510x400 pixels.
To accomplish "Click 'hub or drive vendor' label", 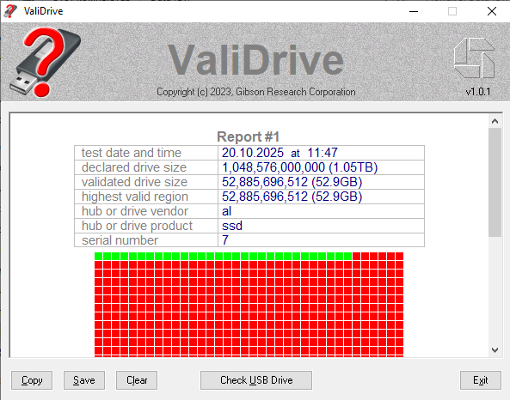I will [135, 211].
